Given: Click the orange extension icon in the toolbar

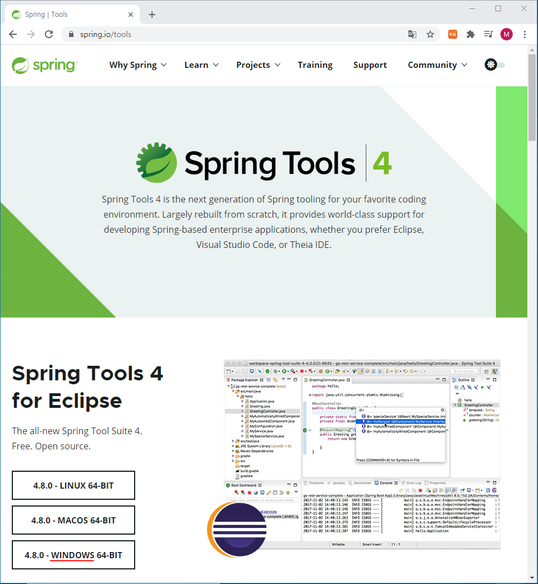Looking at the screenshot, I should point(453,34).
